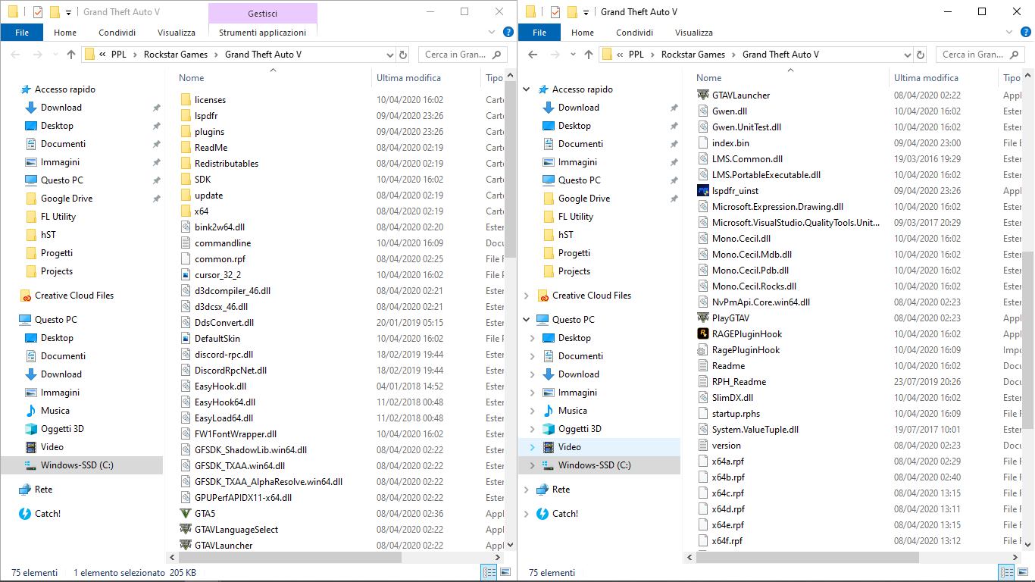
Task: Select the GTAVLauncher icon in left window
Action: 186,546
